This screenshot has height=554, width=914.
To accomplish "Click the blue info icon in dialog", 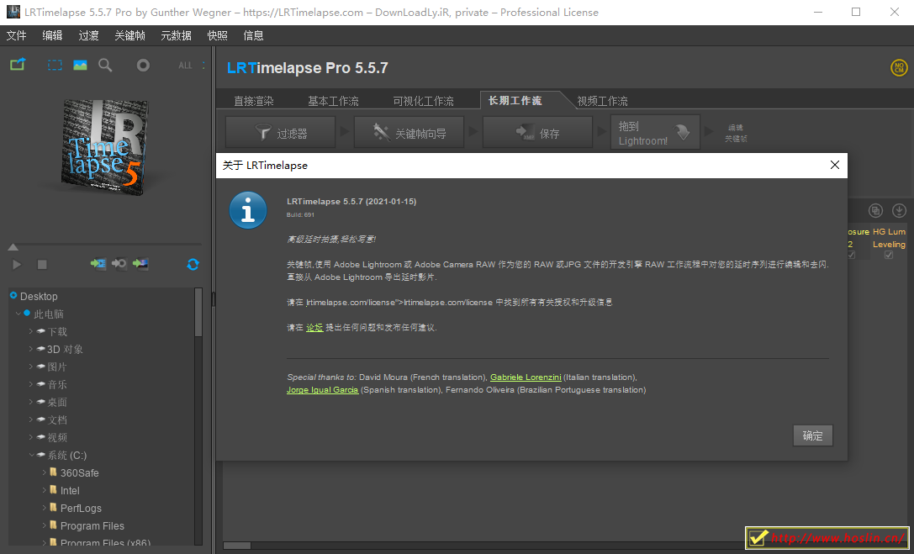I will (248, 210).
